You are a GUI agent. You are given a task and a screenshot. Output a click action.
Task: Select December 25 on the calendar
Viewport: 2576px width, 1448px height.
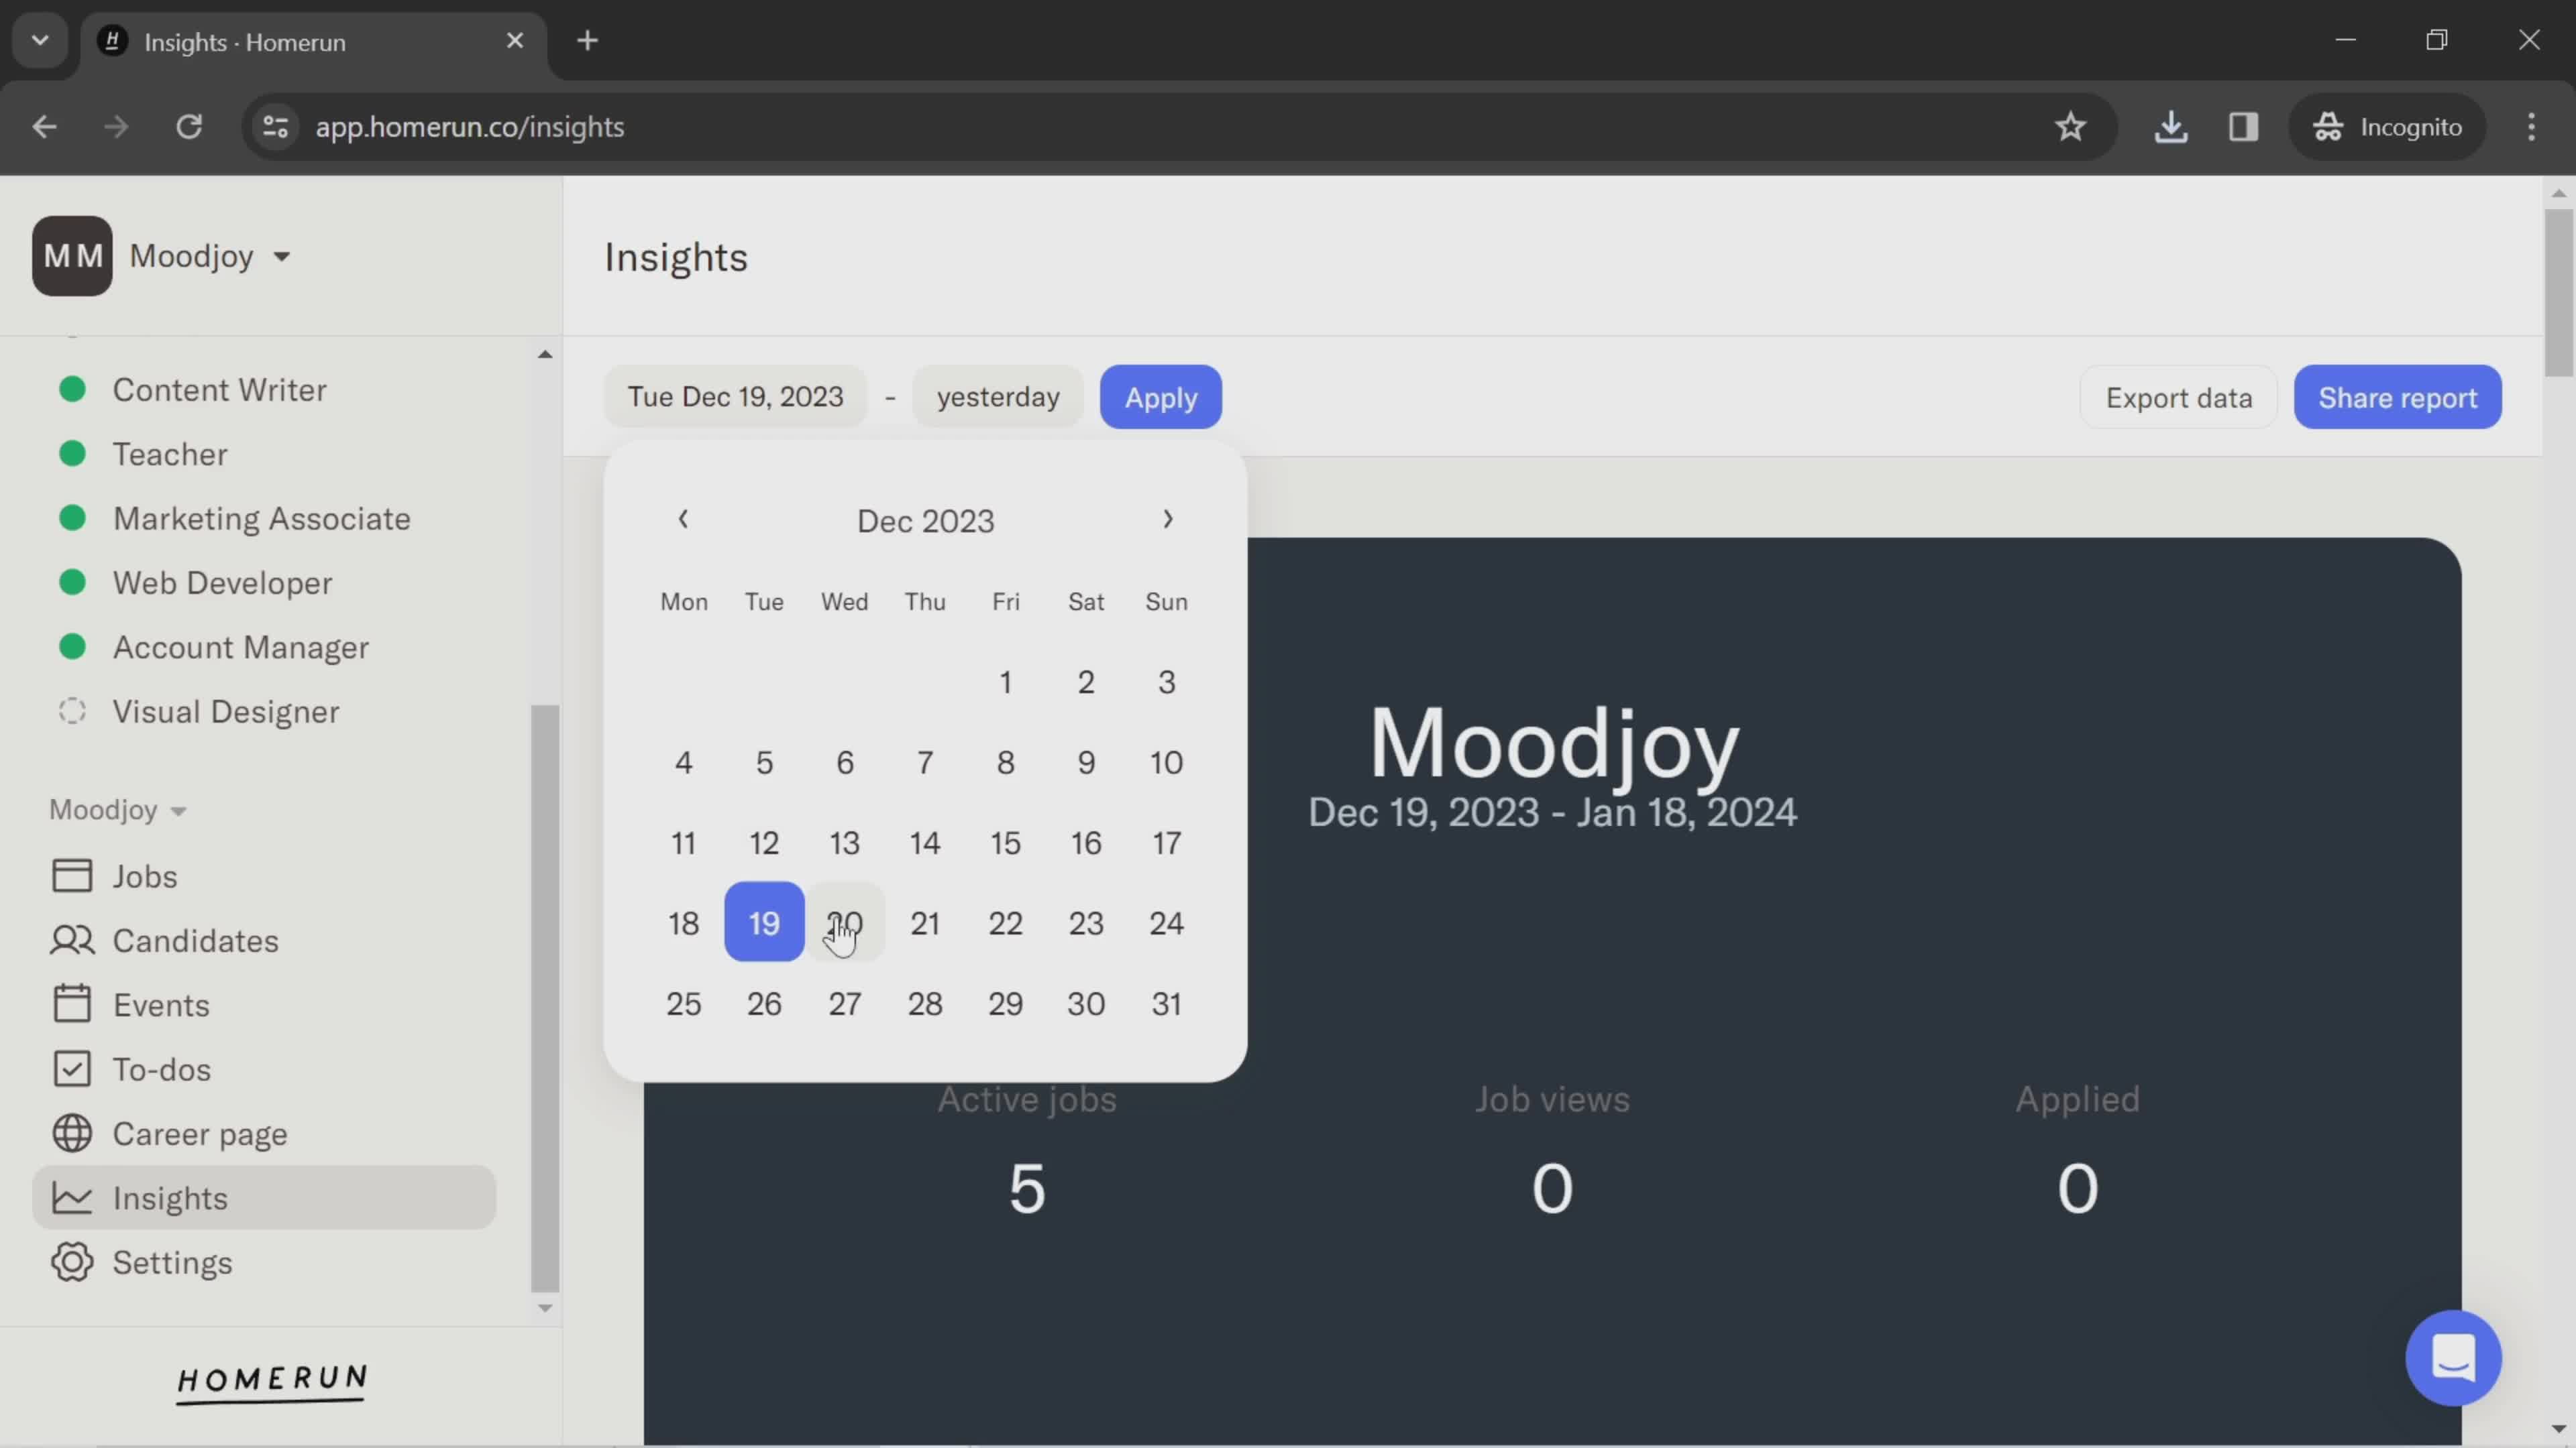point(683,1001)
